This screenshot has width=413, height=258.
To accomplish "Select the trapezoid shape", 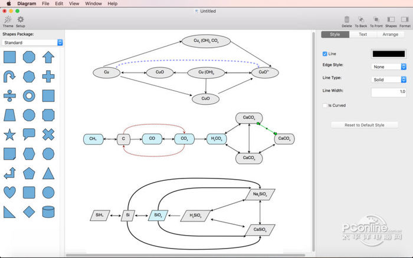I will 9,115.
